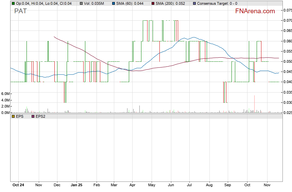The width and height of the screenshot is (292, 192).
Task: Click the Oct 24 date axis label
Action: (x=18, y=185)
